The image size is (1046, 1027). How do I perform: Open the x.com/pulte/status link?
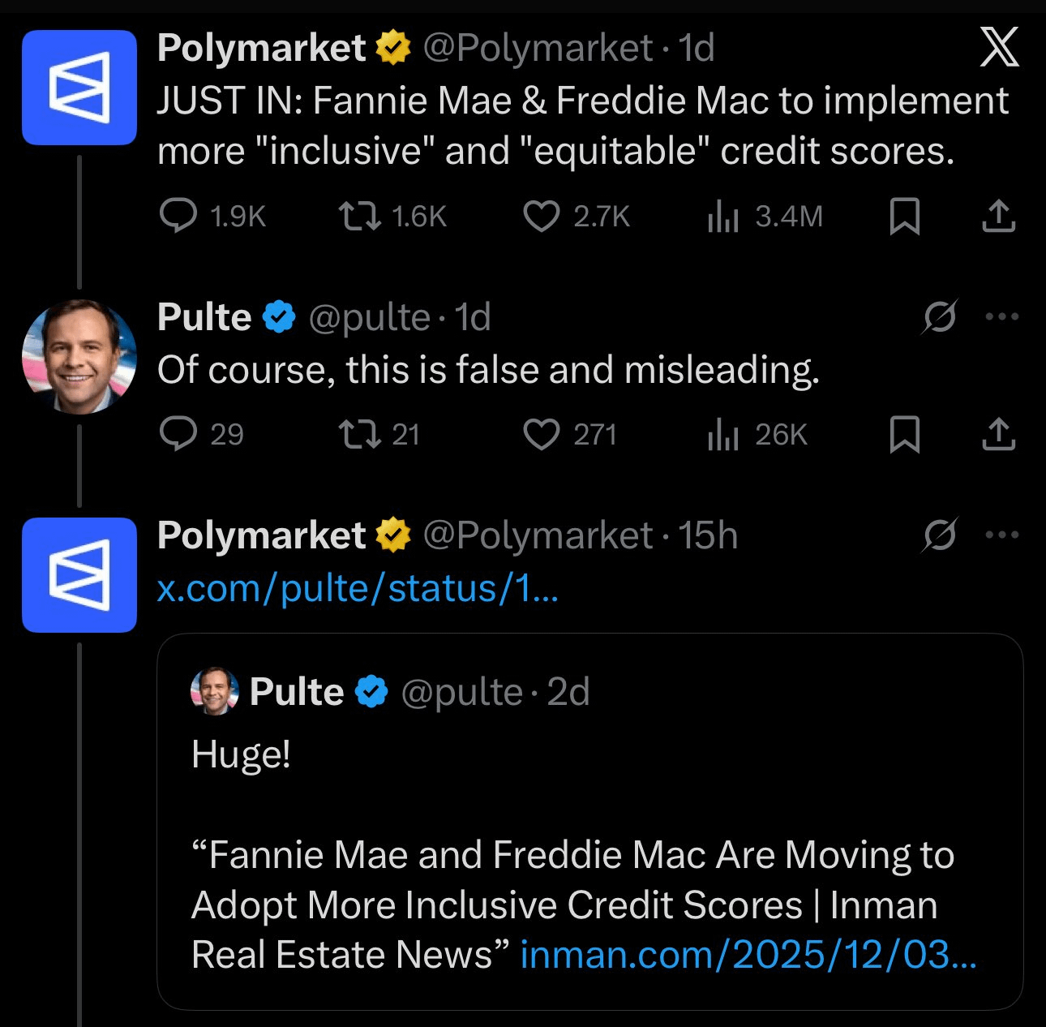[357, 588]
